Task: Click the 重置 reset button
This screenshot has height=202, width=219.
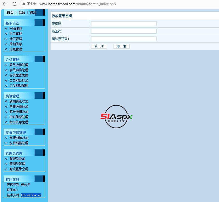Action: 122,46
